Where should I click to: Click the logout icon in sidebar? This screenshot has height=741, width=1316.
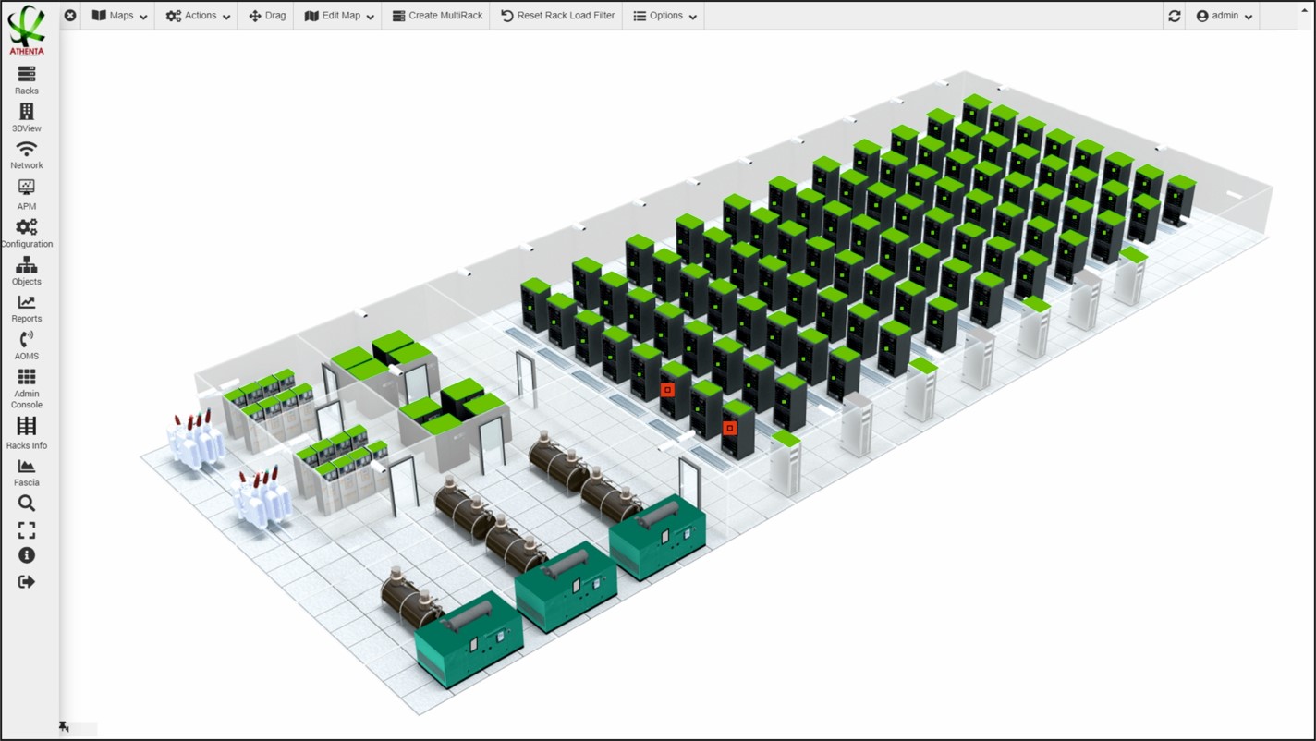point(27,581)
